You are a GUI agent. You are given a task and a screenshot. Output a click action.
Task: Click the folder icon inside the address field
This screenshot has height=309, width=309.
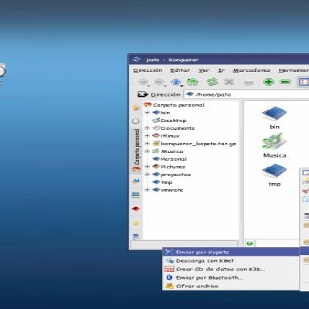click(190, 94)
